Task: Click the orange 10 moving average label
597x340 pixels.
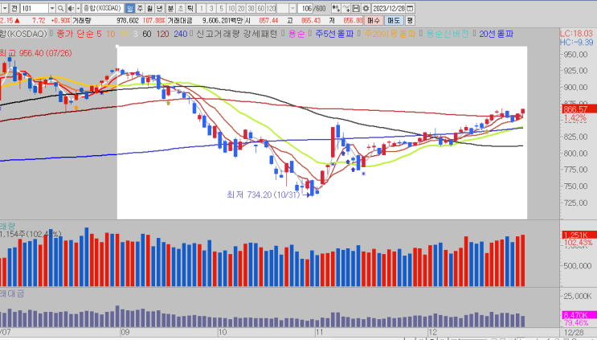Action: pyautogui.click(x=110, y=34)
